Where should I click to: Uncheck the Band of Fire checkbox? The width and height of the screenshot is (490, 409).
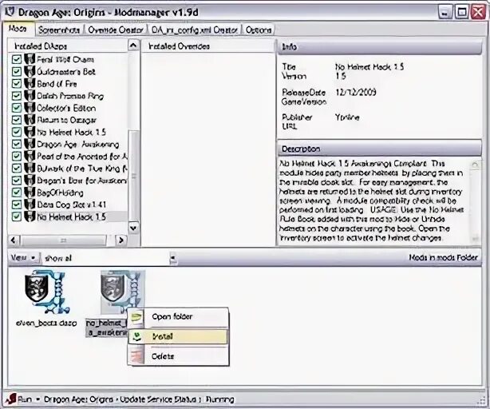click(x=16, y=84)
